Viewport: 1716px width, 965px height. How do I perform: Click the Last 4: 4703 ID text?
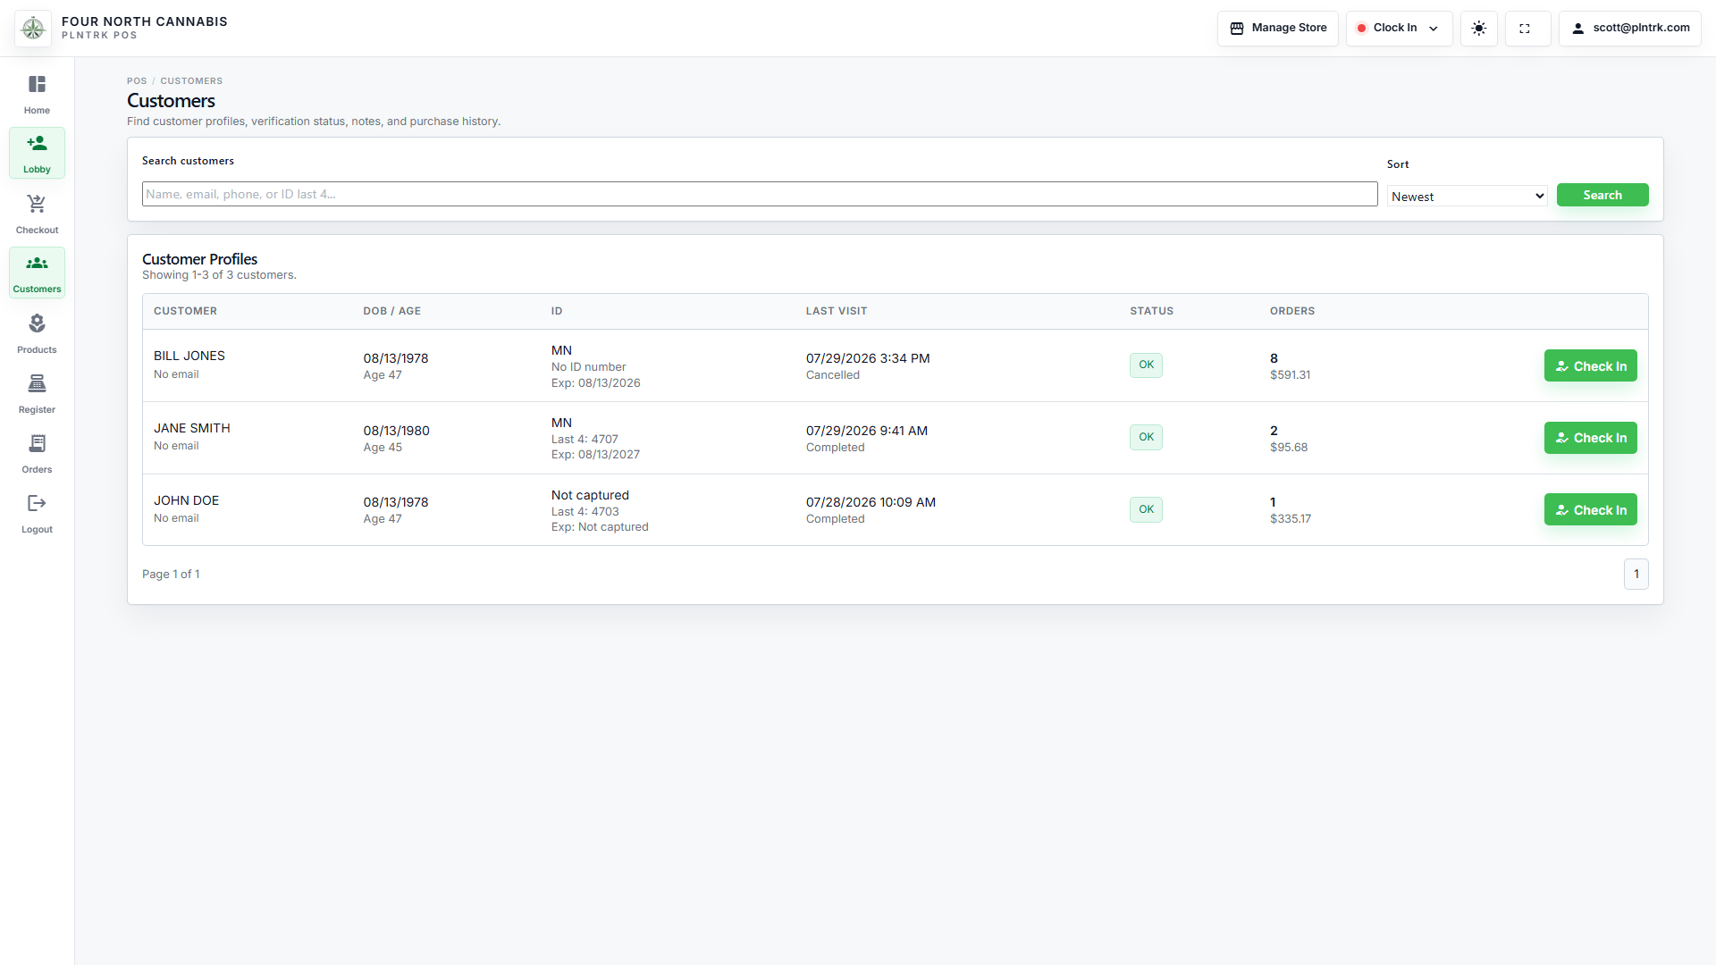585,511
